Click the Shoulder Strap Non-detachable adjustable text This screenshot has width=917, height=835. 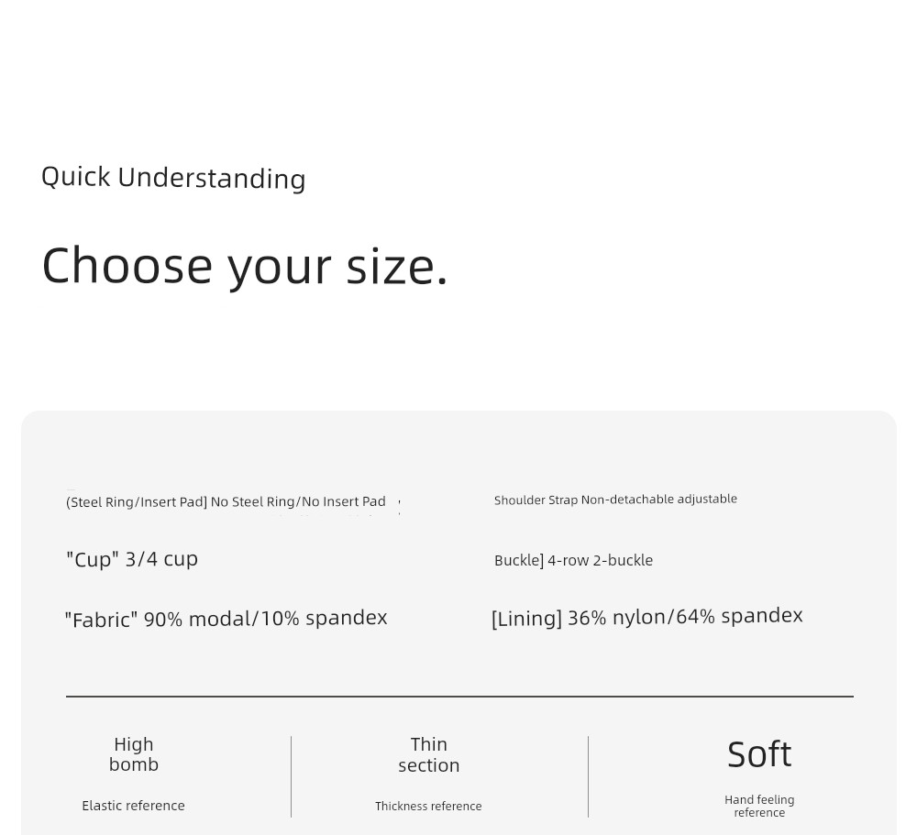(x=615, y=500)
